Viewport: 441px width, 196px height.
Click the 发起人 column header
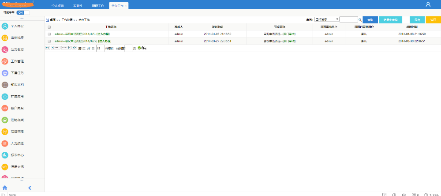click(179, 27)
